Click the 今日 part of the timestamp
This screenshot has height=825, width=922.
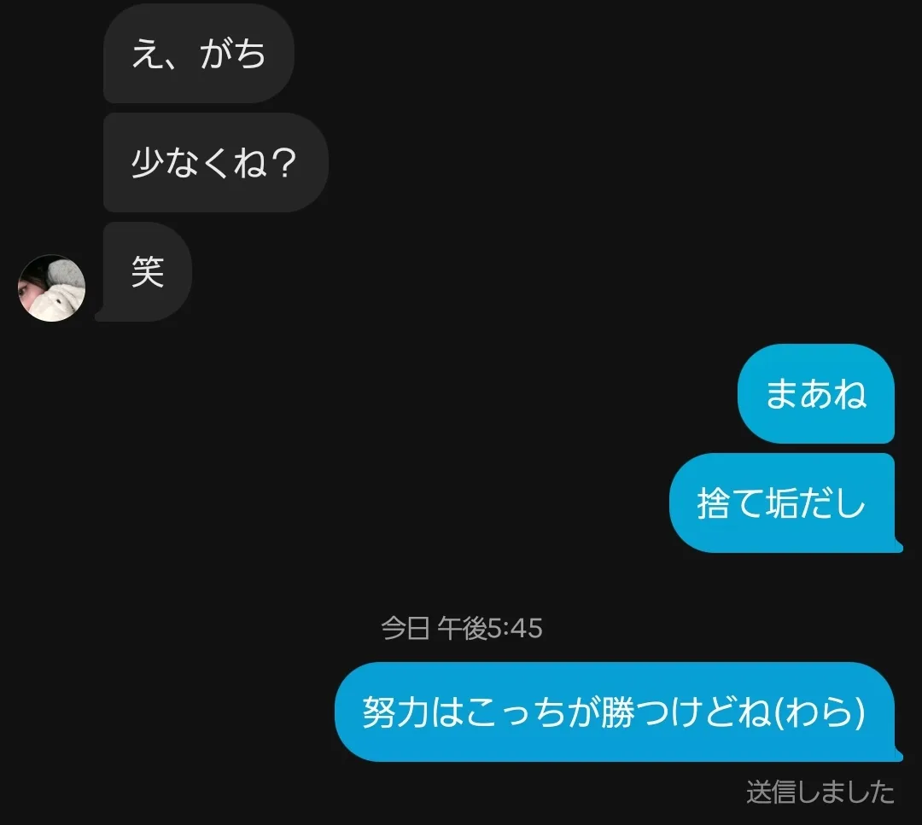[x=406, y=628]
